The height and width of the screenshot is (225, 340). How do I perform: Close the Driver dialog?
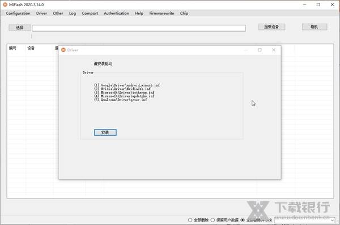point(274,50)
